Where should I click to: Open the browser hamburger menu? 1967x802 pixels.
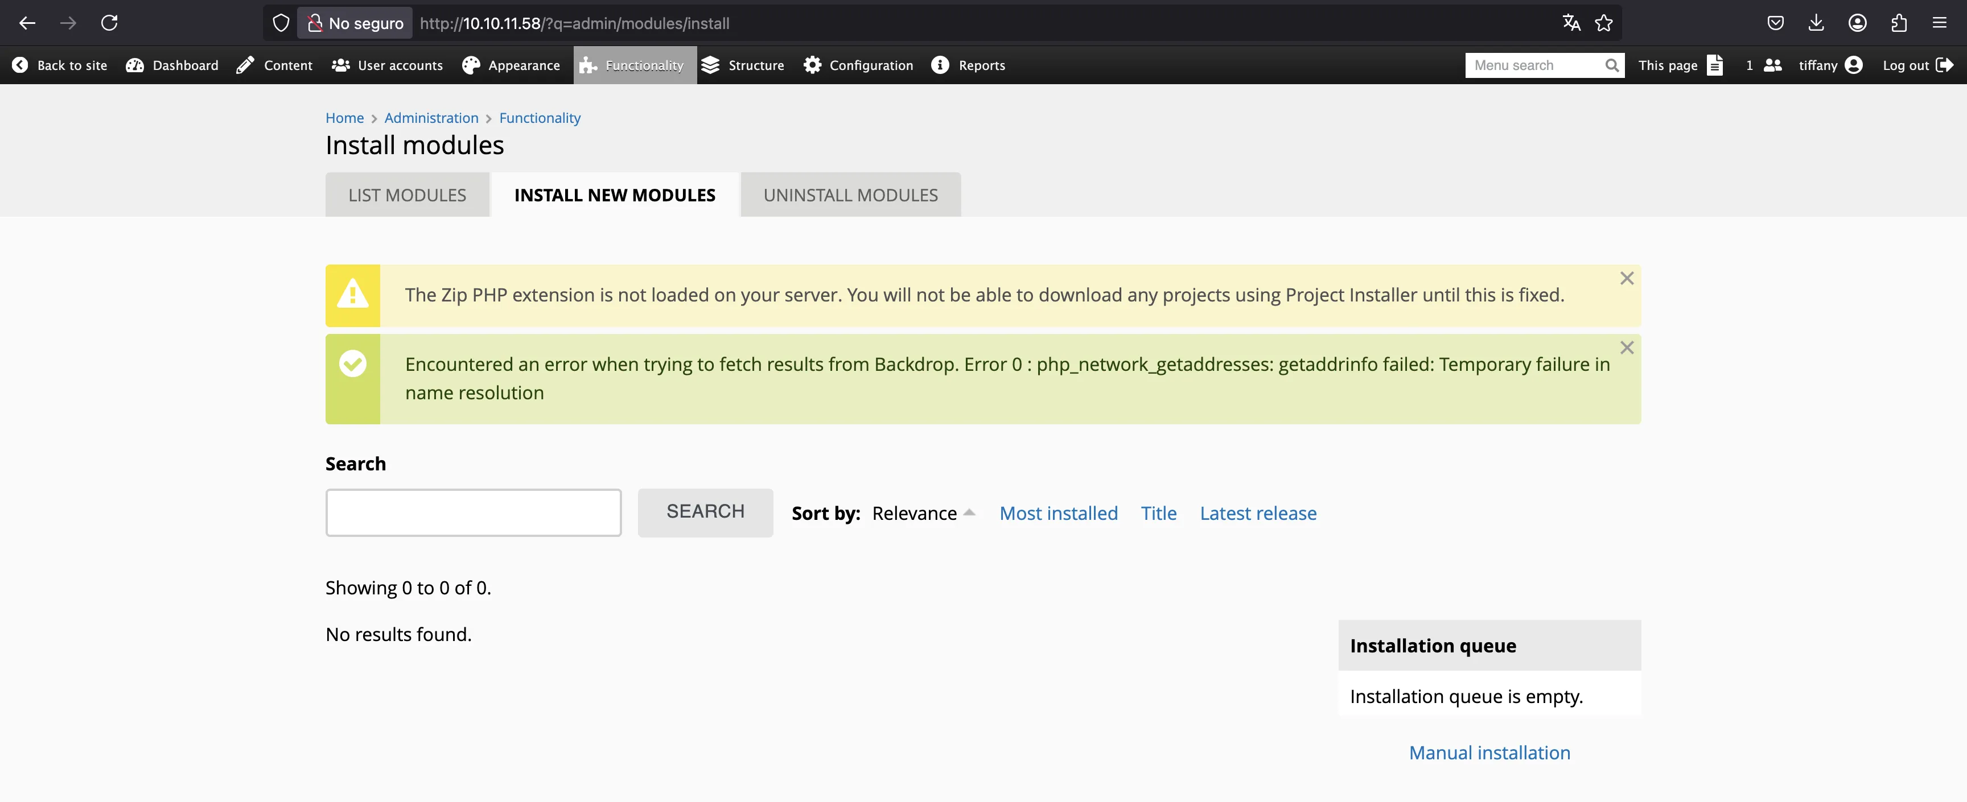tap(1940, 23)
